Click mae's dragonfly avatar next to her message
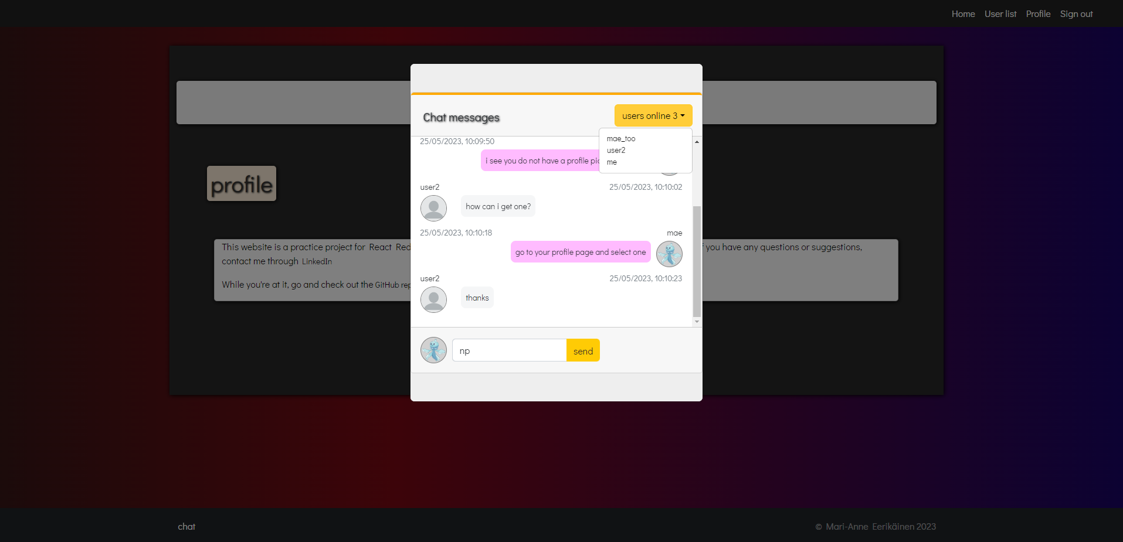Image resolution: width=1123 pixels, height=542 pixels. tap(669, 254)
